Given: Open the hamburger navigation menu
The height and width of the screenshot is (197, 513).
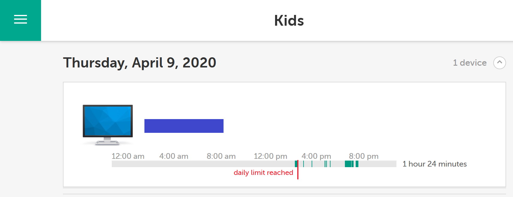Looking at the screenshot, I should point(20,20).
